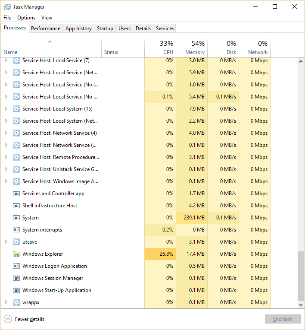Image resolution: width=305 pixels, height=330 pixels.
Task: Switch to the App history tab
Action: (78, 29)
